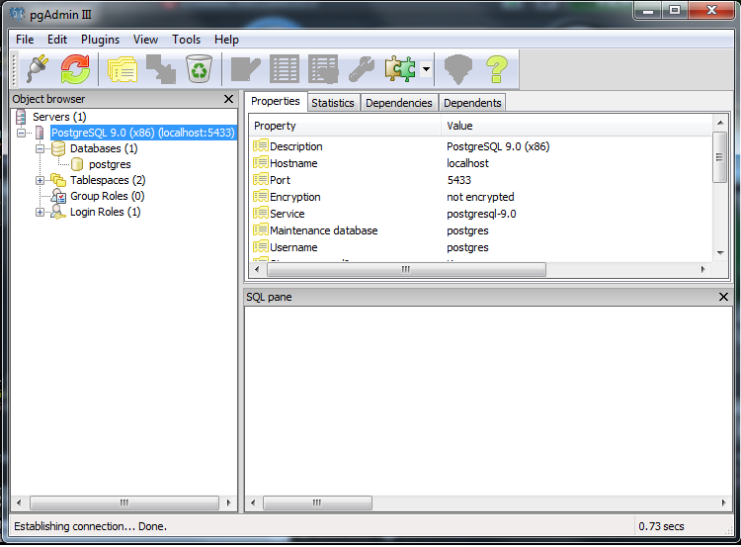Click the 'not encrypted' value cell
The height and width of the screenshot is (547, 741).
coord(480,197)
